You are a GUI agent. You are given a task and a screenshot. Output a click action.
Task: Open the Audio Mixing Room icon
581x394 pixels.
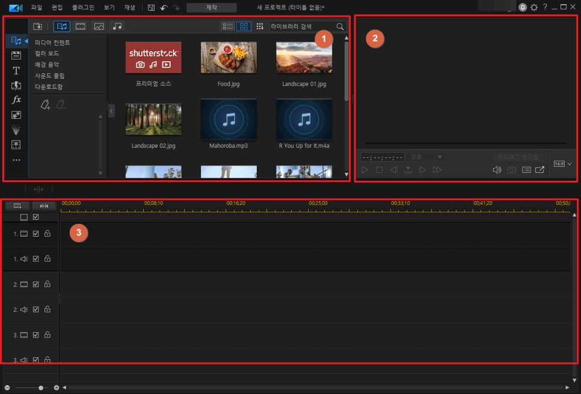click(16, 145)
